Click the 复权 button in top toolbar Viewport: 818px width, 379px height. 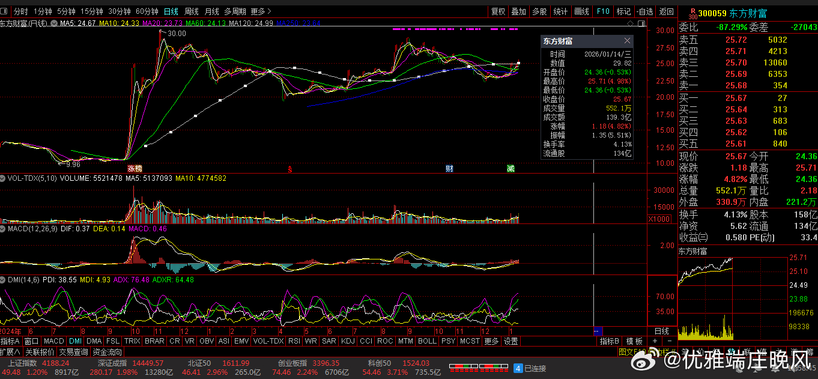click(498, 11)
